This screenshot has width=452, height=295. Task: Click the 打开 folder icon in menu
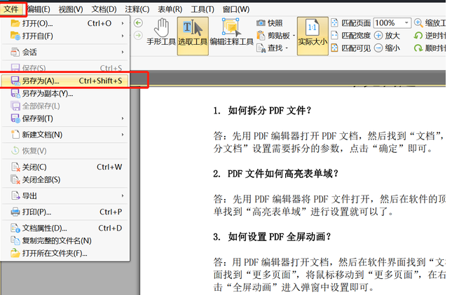(x=15, y=23)
